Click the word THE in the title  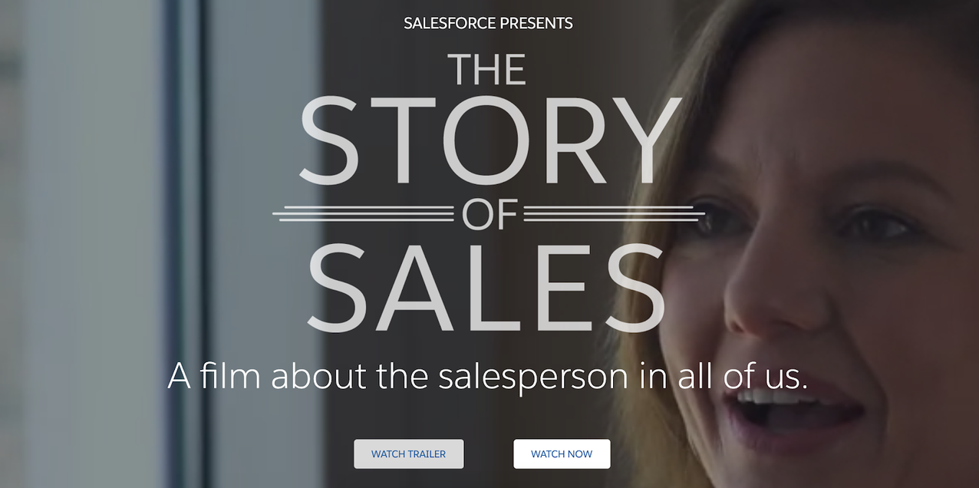(487, 69)
